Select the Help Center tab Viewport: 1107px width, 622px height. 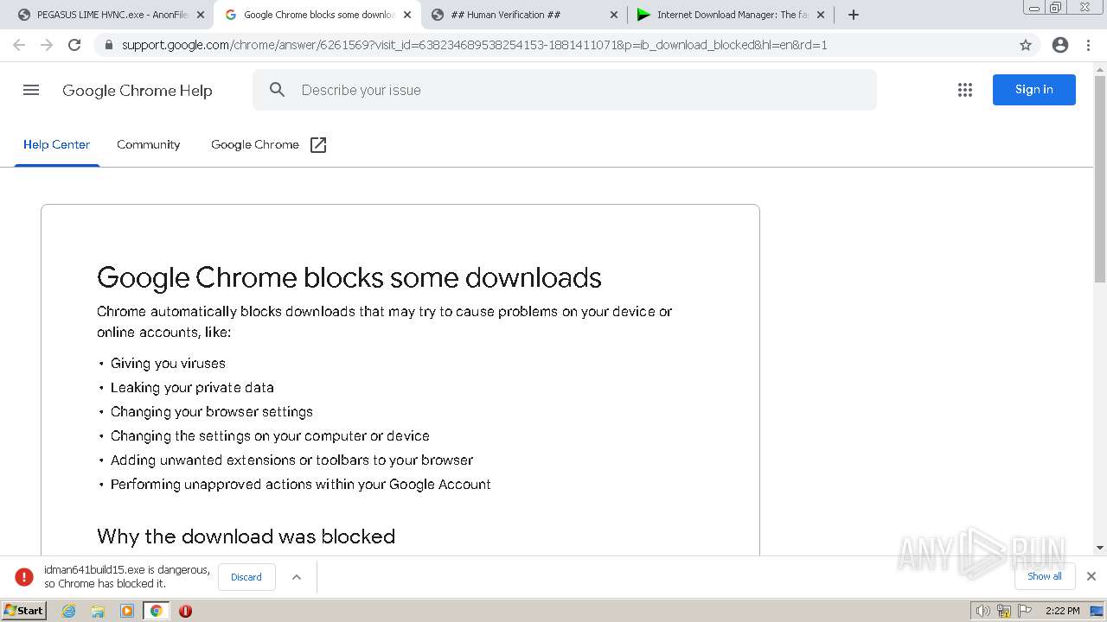(56, 144)
